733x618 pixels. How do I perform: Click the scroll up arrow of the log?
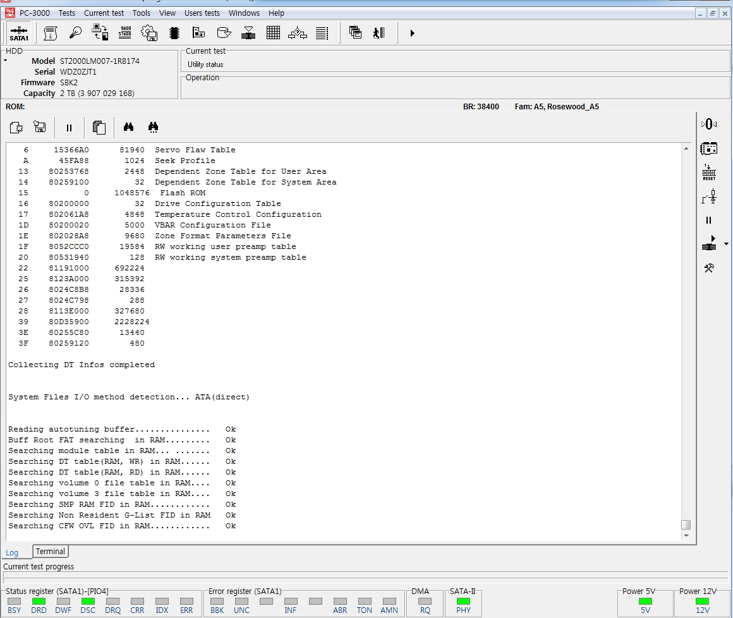click(x=686, y=149)
